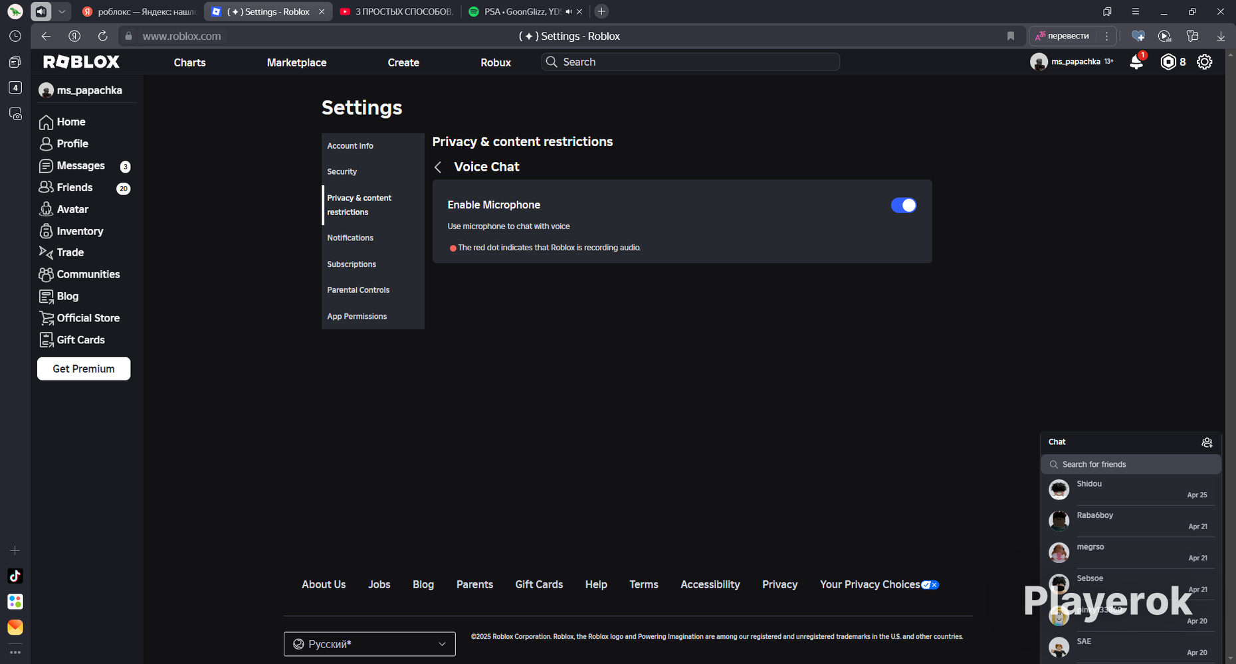
Task: Open Jobs footer link
Action: [379, 584]
